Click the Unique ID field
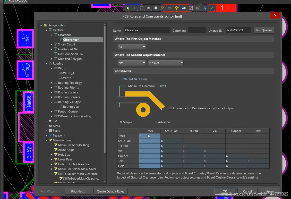Image resolution: width=291 pixels, height=199 pixels. (x=238, y=30)
